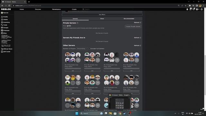Tick the Exclude Full Servers checkbox
The height and width of the screenshot is (116, 206).
click(x=89, y=49)
